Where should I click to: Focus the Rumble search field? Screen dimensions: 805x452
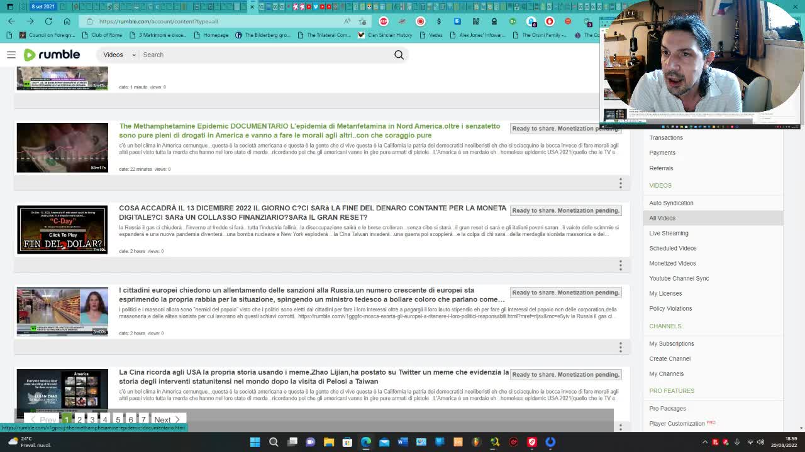pyautogui.click(x=264, y=55)
